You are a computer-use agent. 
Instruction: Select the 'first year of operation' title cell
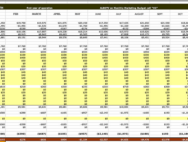point(39,8)
